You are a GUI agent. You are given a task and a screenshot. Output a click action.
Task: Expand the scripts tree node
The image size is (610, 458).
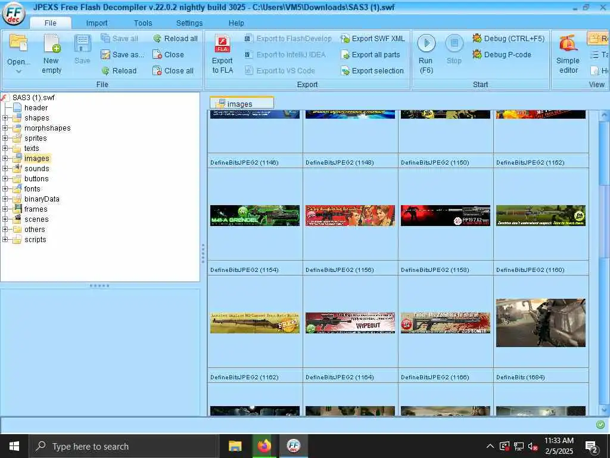tap(5, 240)
